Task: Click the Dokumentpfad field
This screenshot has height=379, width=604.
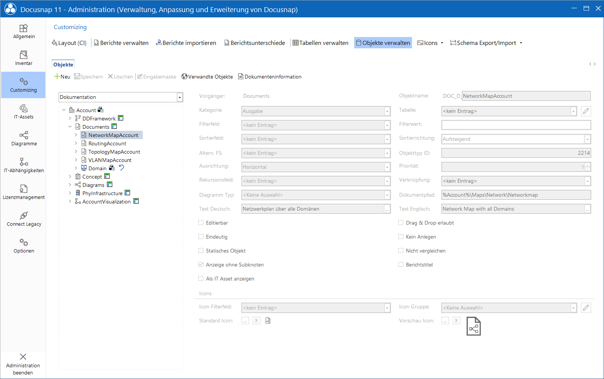Action: (x=516, y=195)
